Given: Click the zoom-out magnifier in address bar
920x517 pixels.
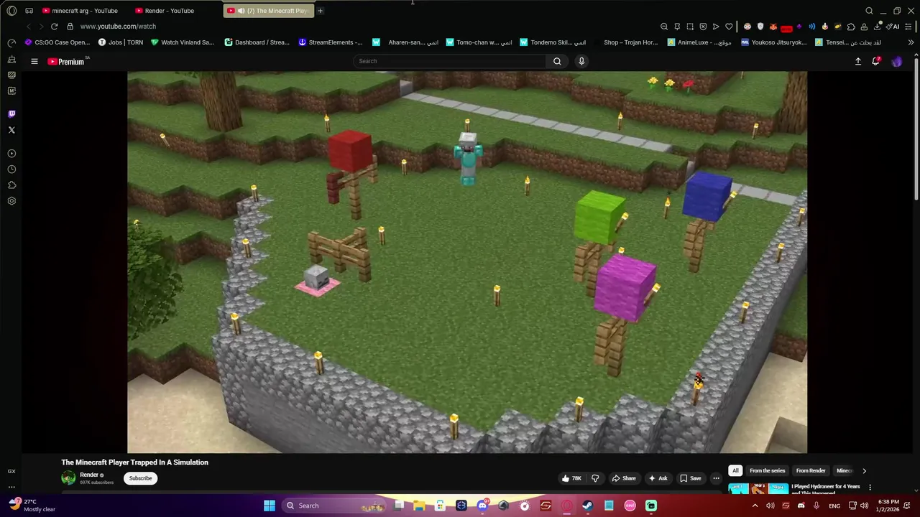Looking at the screenshot, I should pyautogui.click(x=664, y=27).
